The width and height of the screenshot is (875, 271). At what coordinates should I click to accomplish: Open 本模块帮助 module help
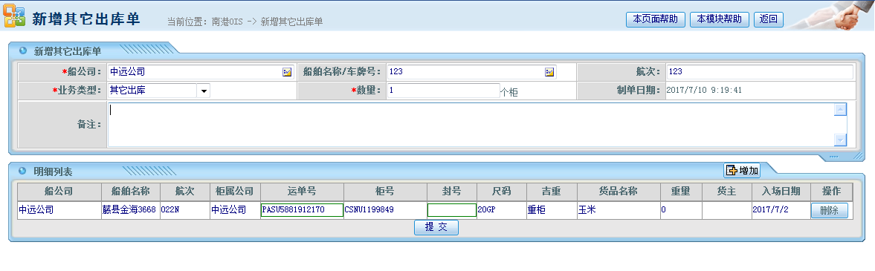tap(720, 19)
